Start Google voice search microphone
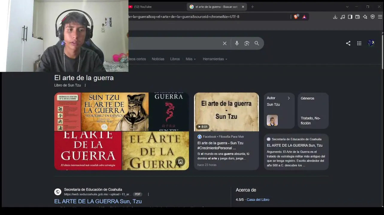Viewport: 384px width, 215px height. click(x=237, y=43)
